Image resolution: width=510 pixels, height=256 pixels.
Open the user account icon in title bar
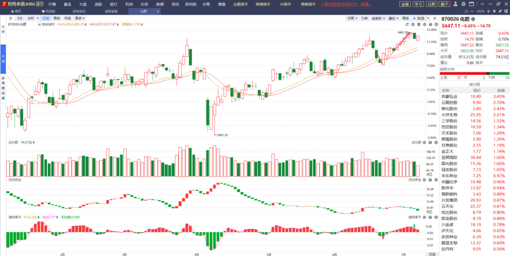(x=455, y=4)
